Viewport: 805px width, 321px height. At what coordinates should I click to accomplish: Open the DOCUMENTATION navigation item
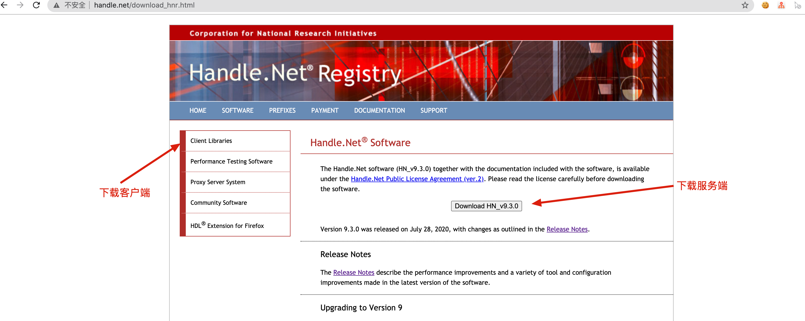379,110
